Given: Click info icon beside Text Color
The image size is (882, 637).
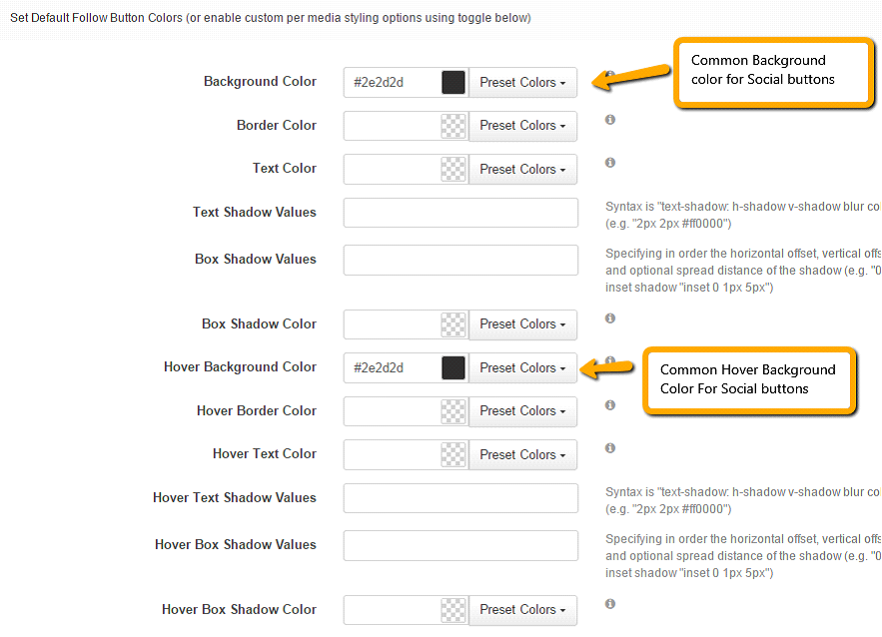Looking at the screenshot, I should (x=609, y=163).
